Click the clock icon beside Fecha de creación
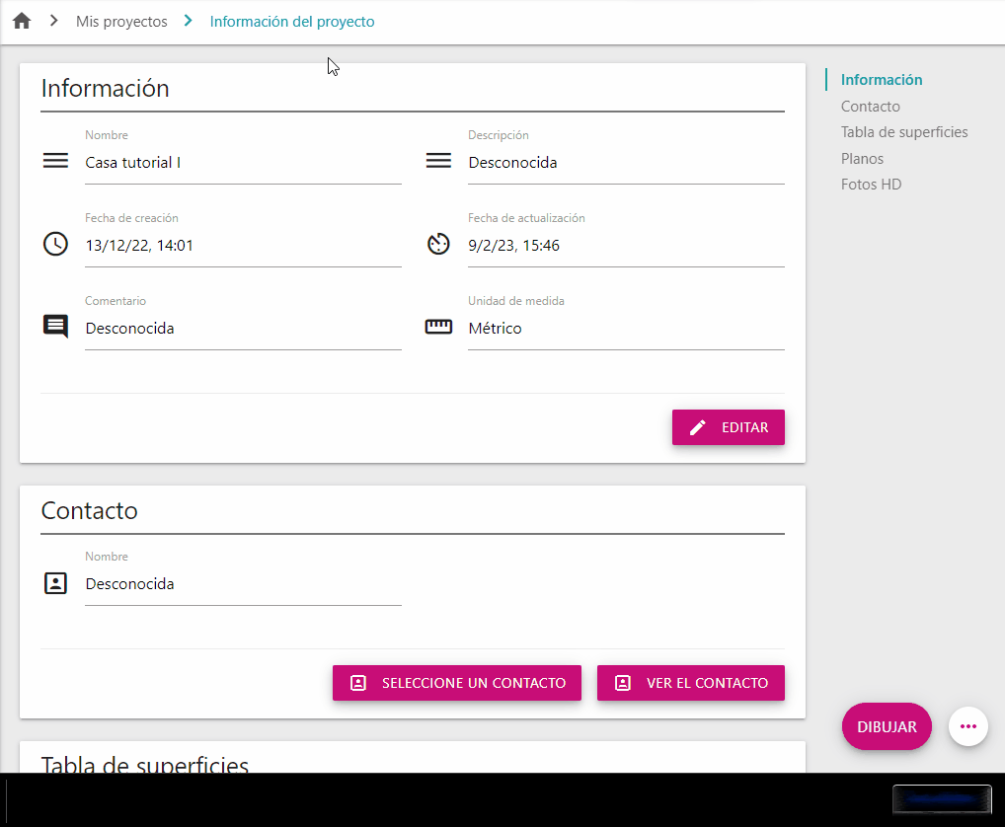 pos(55,244)
